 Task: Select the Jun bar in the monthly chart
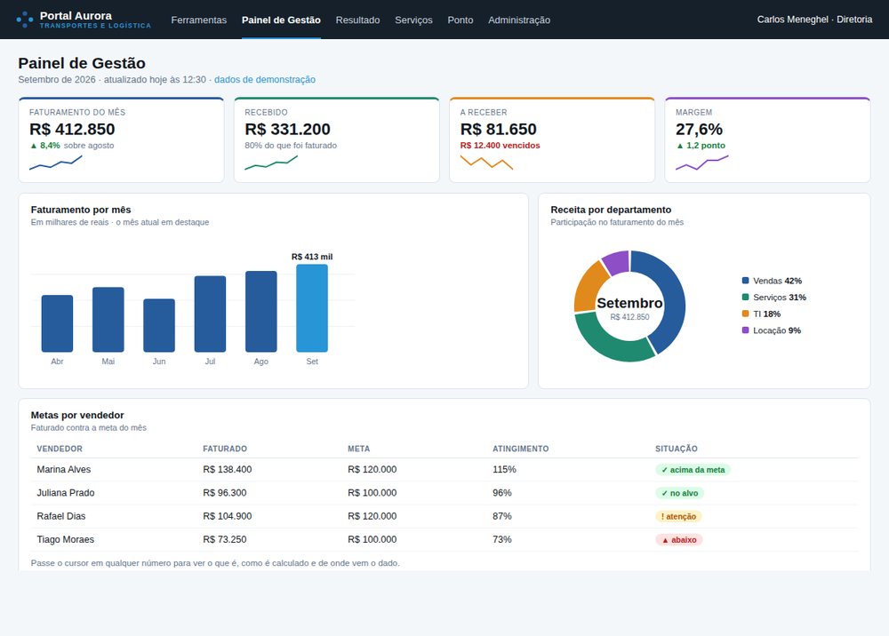(x=159, y=326)
